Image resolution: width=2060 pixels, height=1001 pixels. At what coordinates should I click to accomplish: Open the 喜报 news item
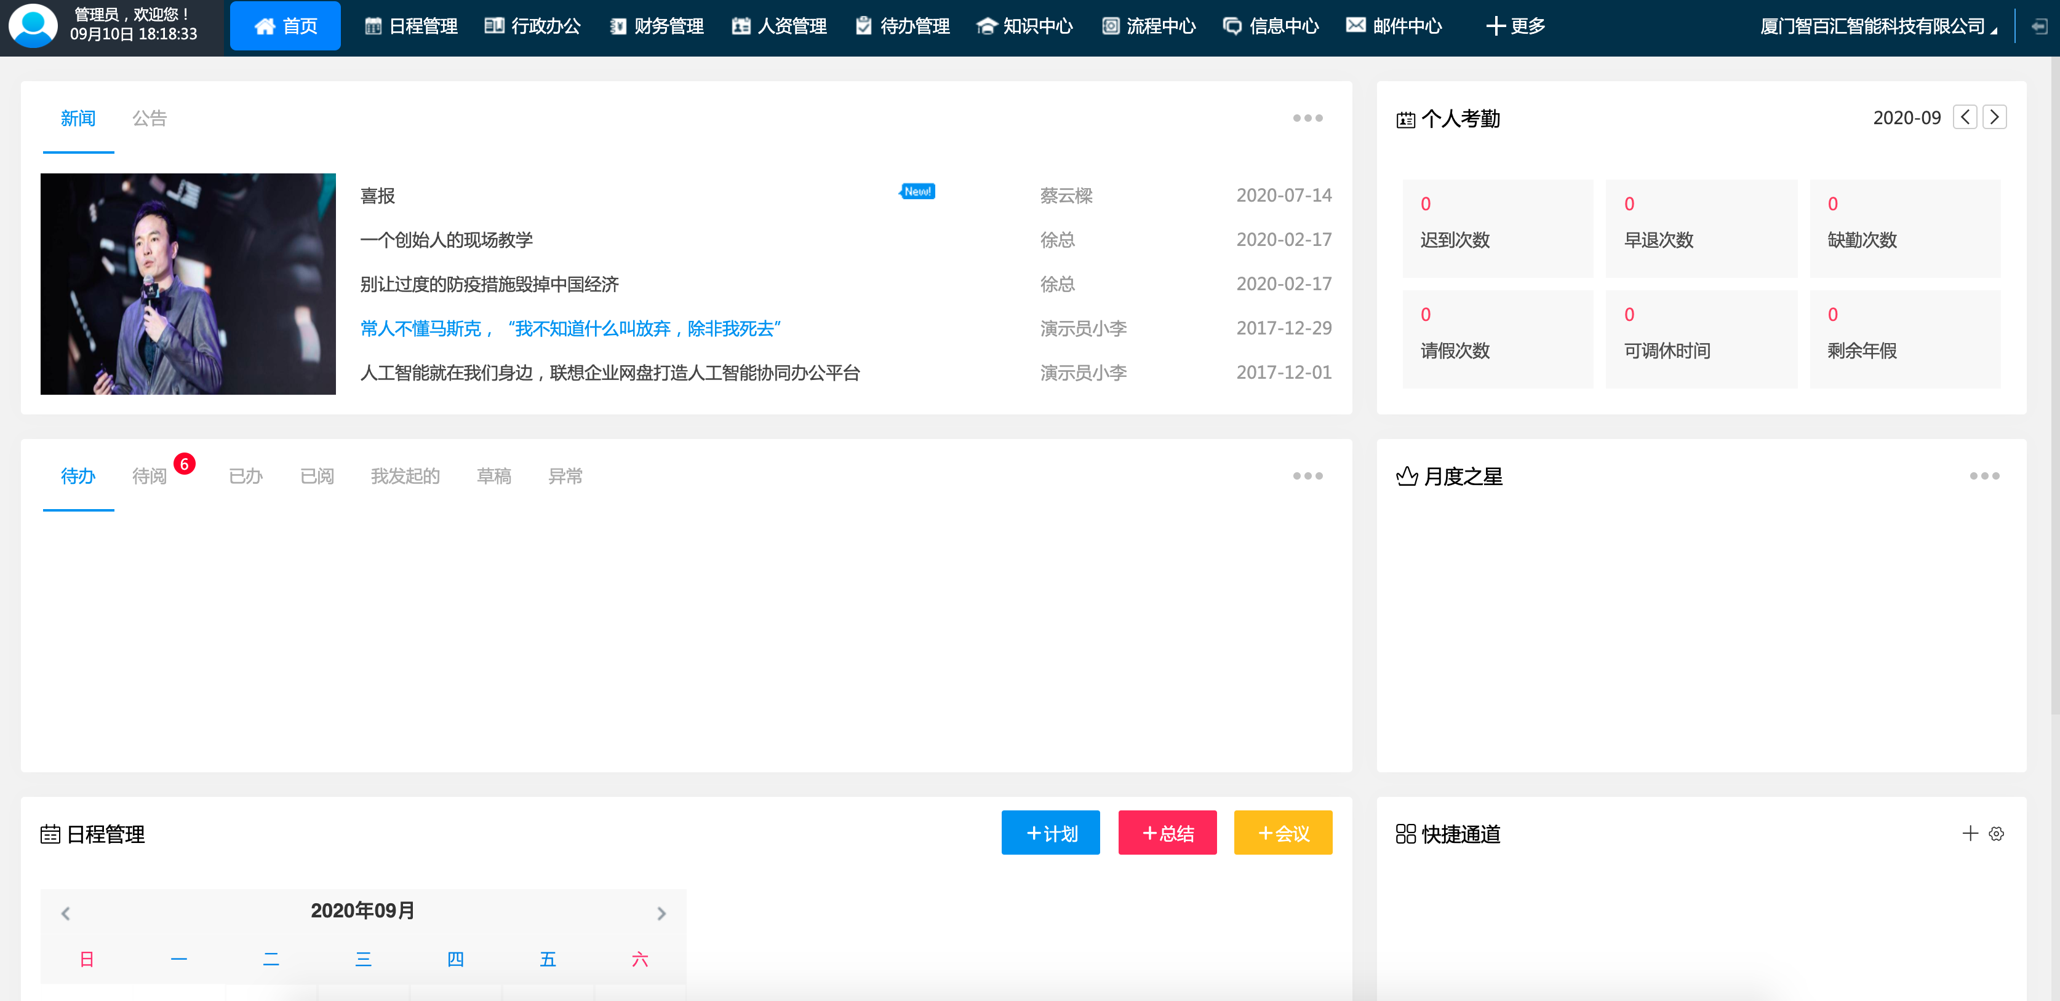pos(377,196)
